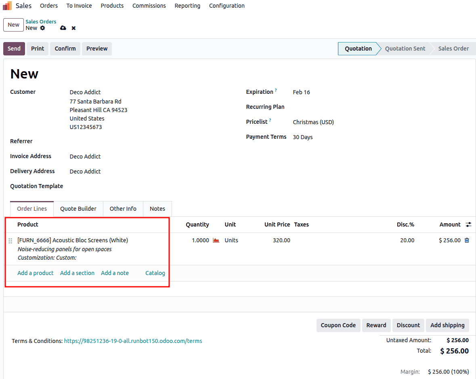Open the forecast graph icon next to Quantity
This screenshot has height=379, width=476.
[216, 240]
